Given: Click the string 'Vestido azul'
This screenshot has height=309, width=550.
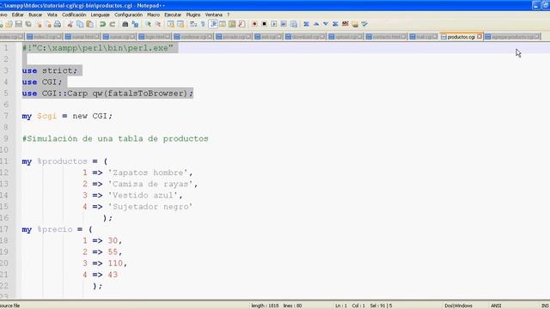Looking at the screenshot, I should [x=144, y=195].
